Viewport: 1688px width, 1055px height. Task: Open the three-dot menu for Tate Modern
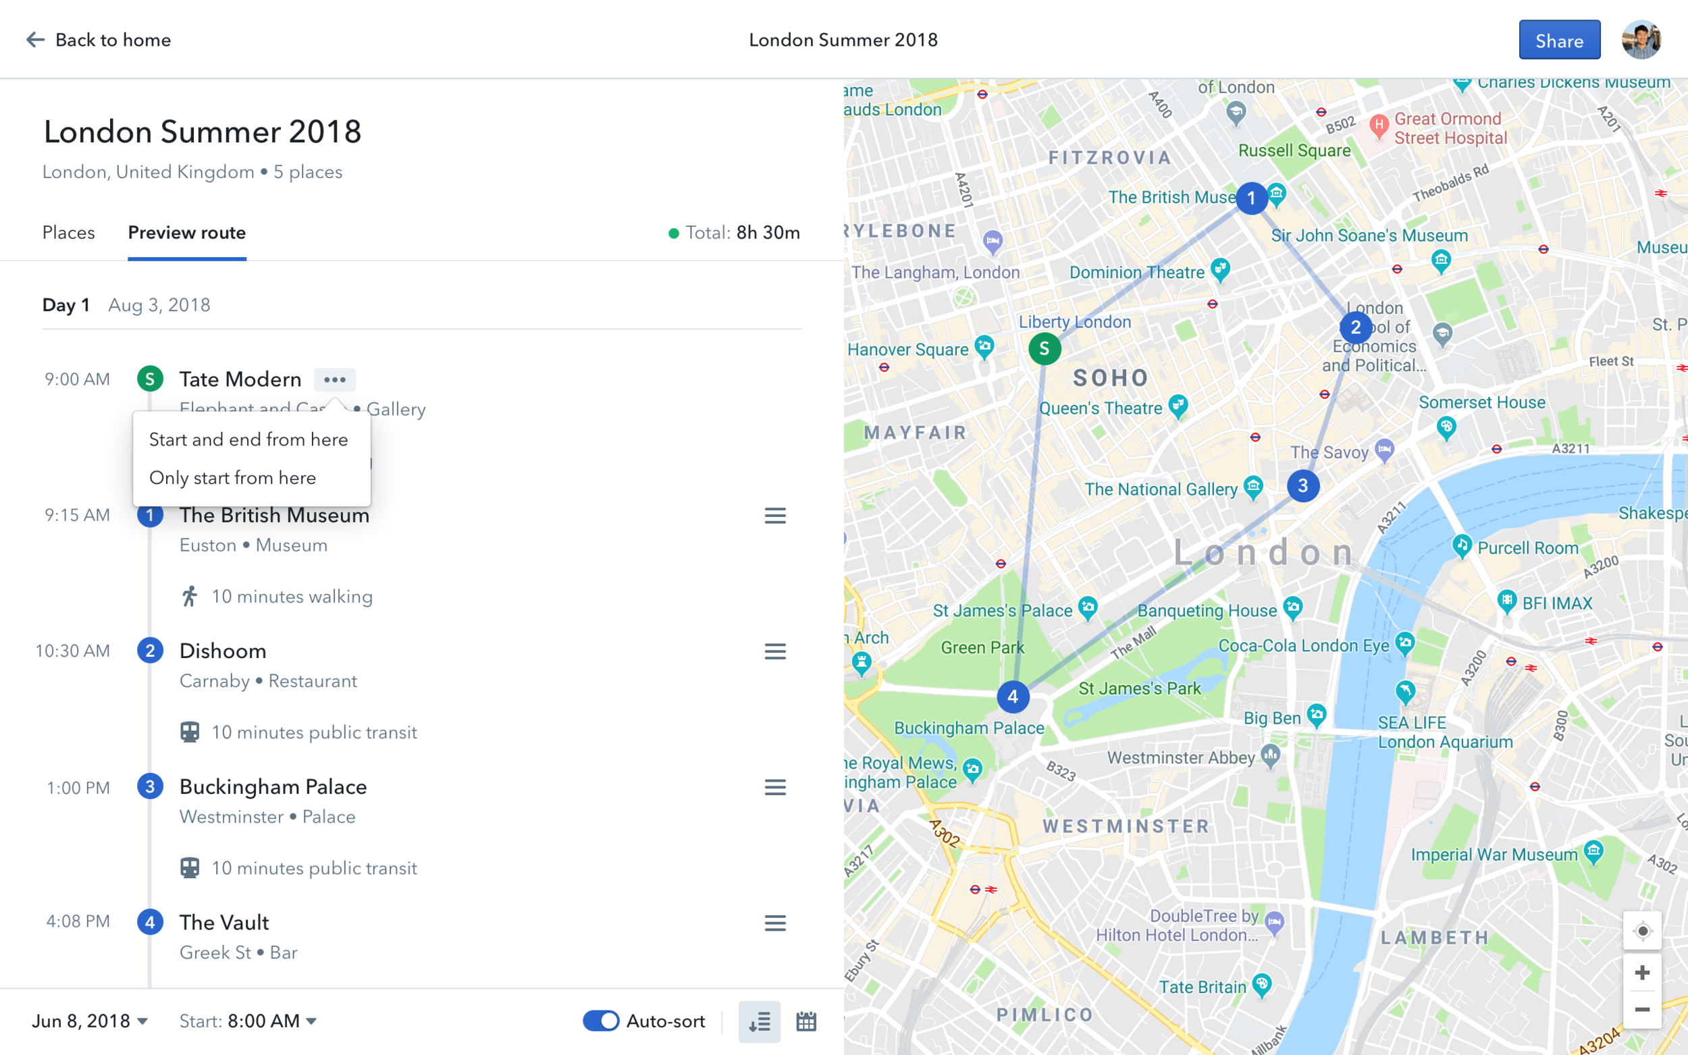point(334,379)
